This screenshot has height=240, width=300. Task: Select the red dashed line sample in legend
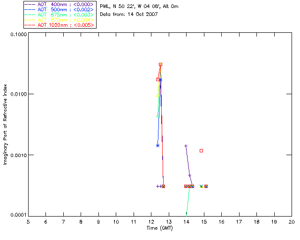coord(30,25)
